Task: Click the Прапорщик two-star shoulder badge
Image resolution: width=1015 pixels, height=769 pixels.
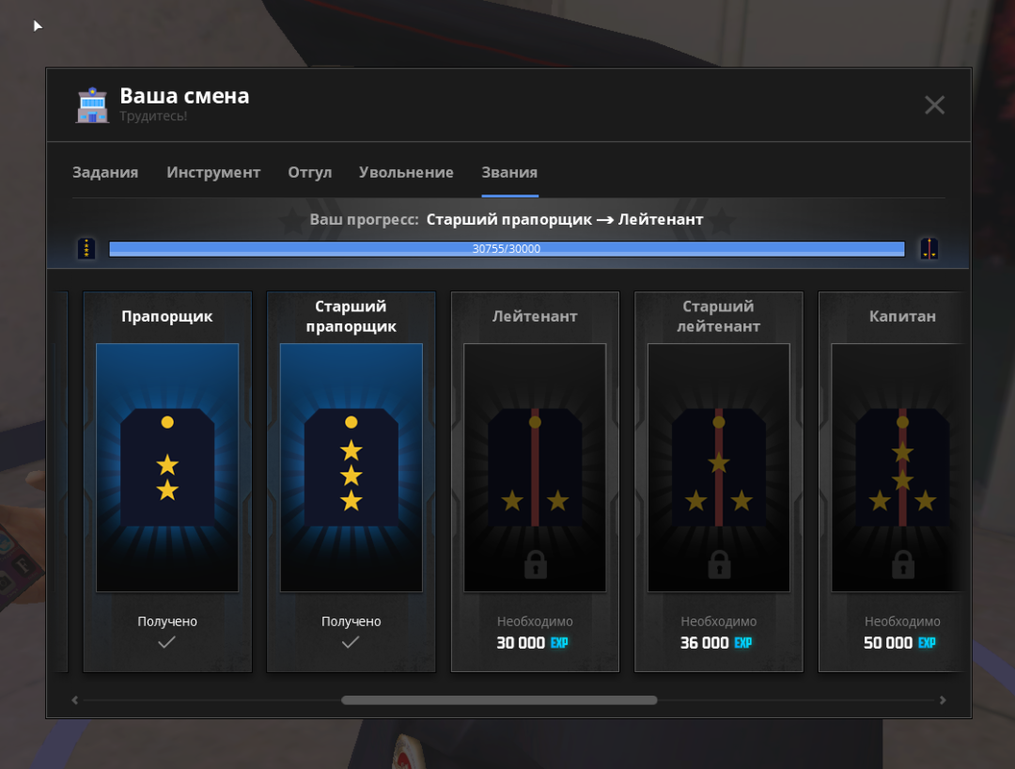Action: coord(167,467)
